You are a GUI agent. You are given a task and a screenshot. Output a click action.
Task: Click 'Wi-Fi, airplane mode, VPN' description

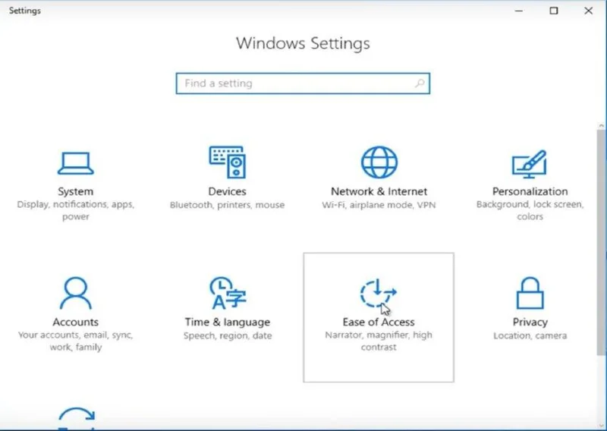(379, 205)
